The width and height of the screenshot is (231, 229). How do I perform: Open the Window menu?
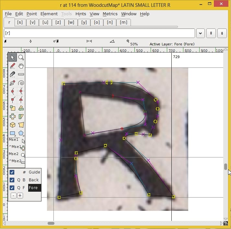(129, 14)
